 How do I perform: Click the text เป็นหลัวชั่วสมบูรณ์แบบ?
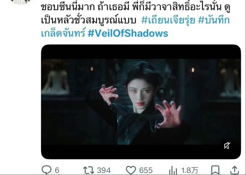pos(88,20)
